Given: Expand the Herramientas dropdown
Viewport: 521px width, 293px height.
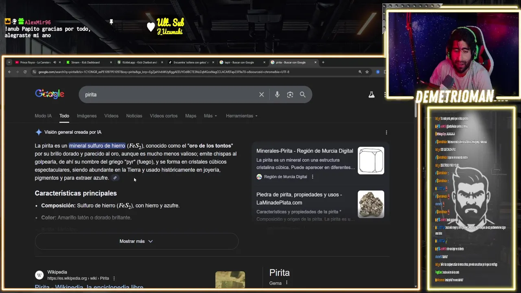Looking at the screenshot, I should [x=242, y=116].
